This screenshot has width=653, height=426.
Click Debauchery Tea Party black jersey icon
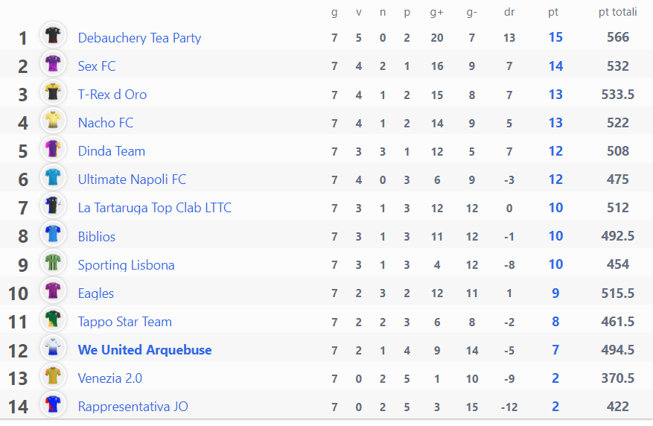(x=53, y=36)
